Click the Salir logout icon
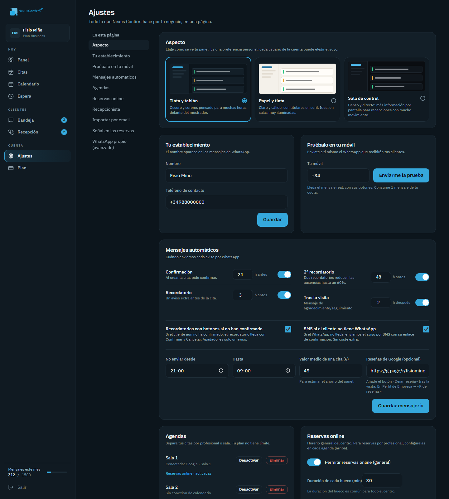This screenshot has width=449, height=499. (11, 487)
